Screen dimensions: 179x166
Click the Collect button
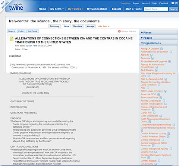pos(21,31)
